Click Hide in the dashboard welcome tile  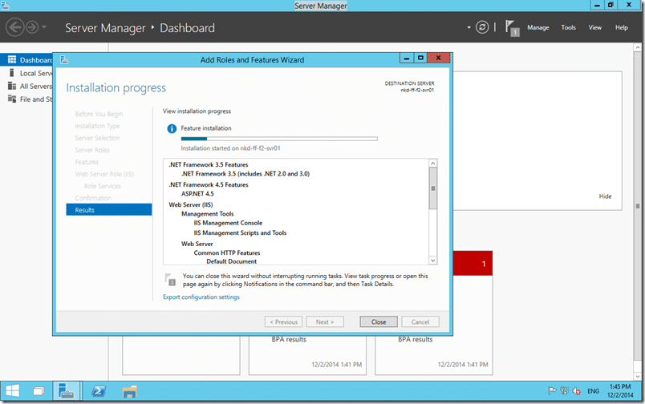click(x=605, y=196)
